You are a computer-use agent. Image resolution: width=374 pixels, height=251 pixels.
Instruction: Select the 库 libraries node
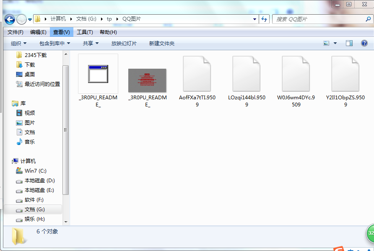coord(18,103)
